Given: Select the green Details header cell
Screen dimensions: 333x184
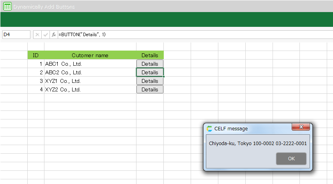Looking at the screenshot, I should 150,55.
